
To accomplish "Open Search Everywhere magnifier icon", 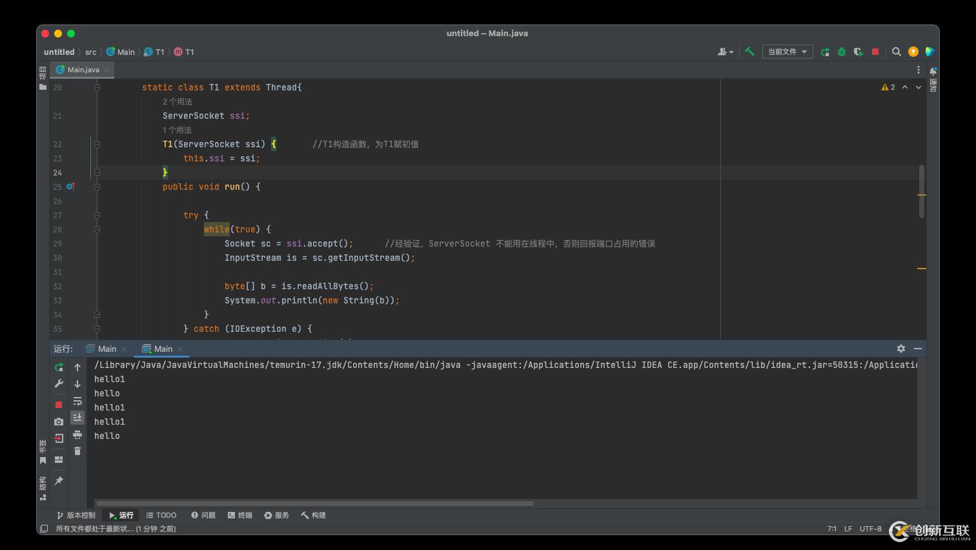I will (897, 52).
